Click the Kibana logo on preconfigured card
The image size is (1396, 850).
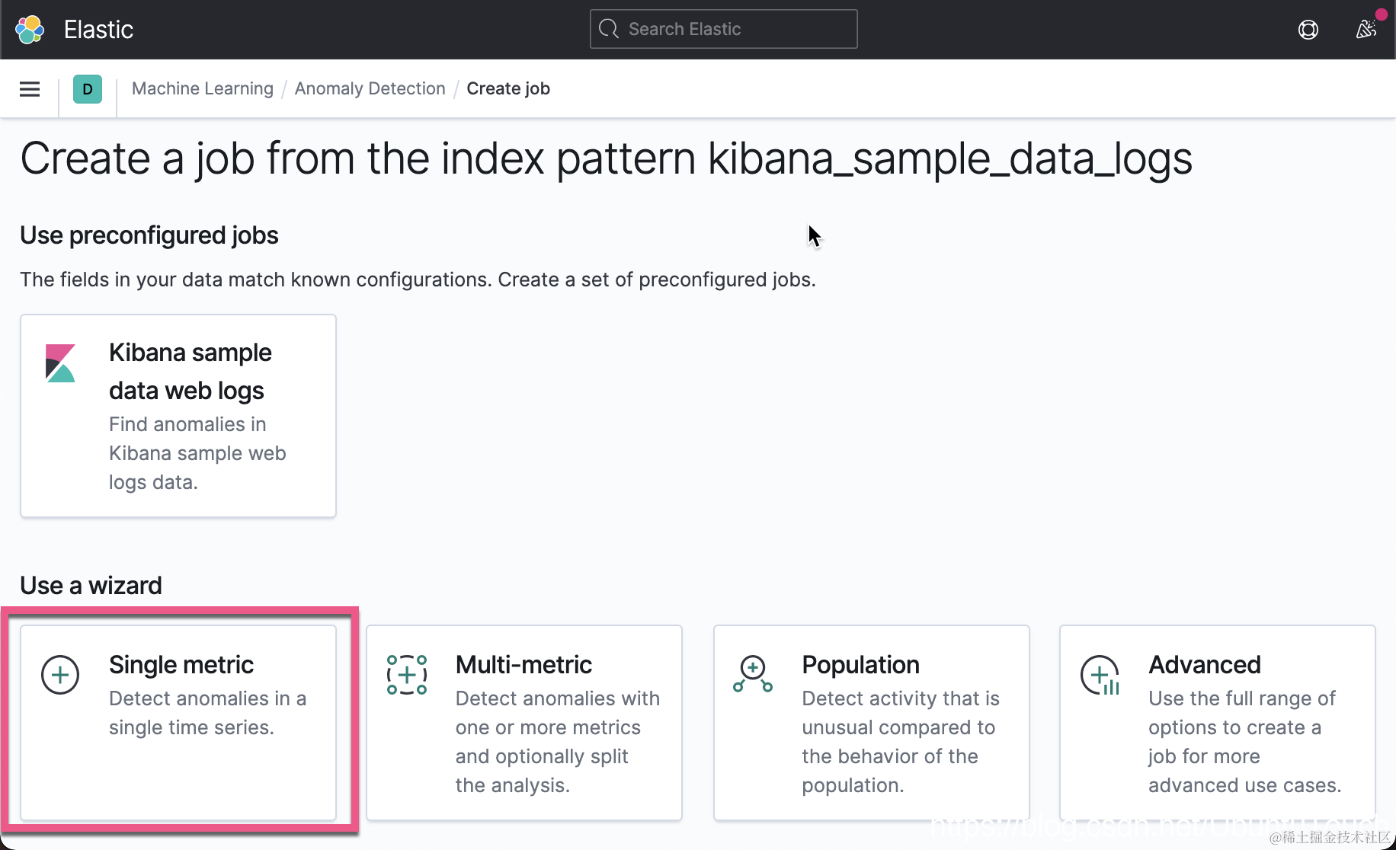click(60, 363)
